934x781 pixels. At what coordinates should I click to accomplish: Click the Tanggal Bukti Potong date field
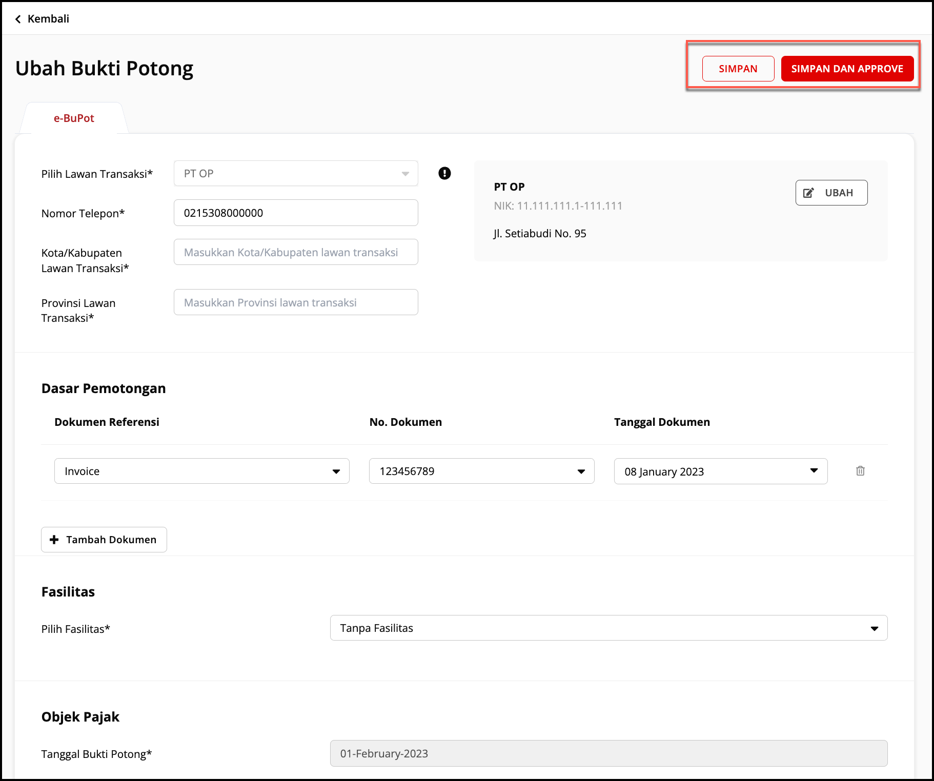[x=608, y=753]
